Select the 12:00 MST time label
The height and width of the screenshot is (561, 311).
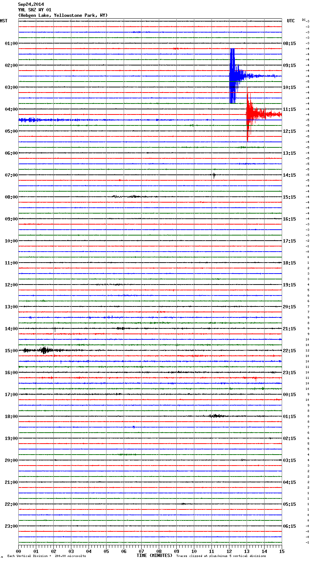tap(11, 285)
